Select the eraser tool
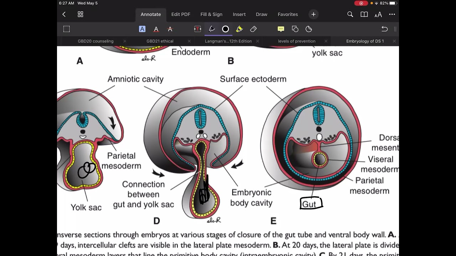The width and height of the screenshot is (456, 256). click(x=253, y=29)
